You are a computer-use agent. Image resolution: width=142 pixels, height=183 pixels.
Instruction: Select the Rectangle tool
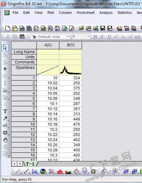[x=5, y=133]
